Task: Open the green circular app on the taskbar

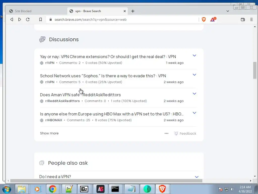Action: [147, 189]
